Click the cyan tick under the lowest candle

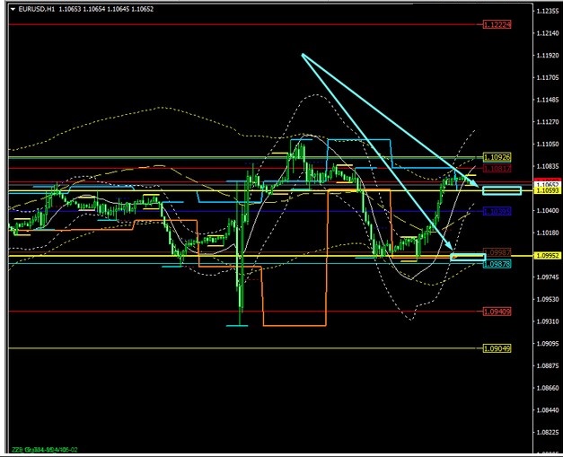(237, 325)
